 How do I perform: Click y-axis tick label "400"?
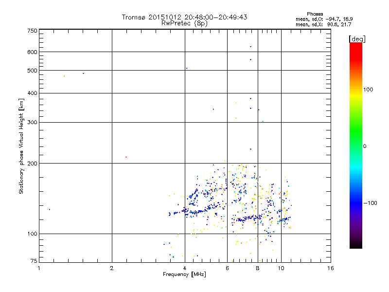pos(32,93)
